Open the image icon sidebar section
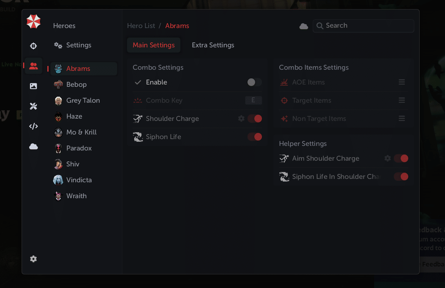The image size is (445, 288). point(33,86)
